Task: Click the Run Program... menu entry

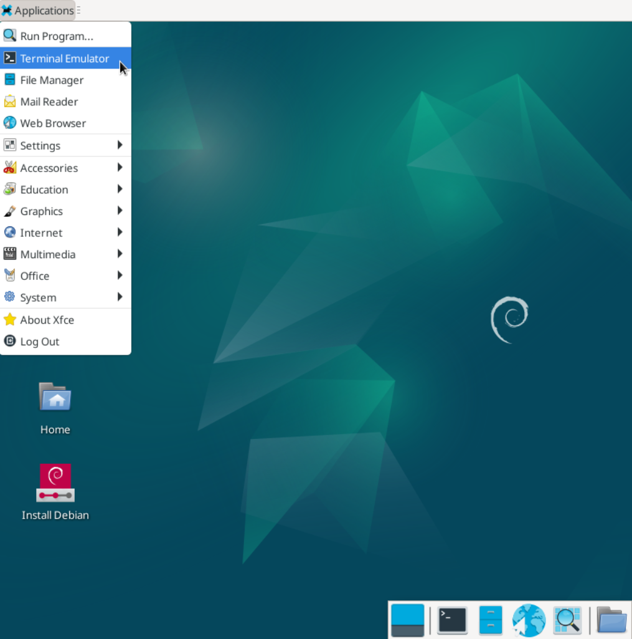Action: (57, 36)
